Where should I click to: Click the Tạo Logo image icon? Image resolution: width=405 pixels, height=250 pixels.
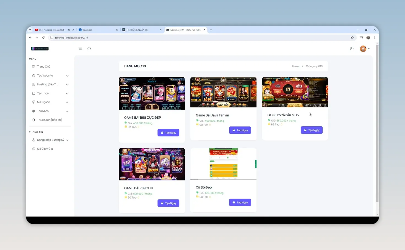[34, 93]
